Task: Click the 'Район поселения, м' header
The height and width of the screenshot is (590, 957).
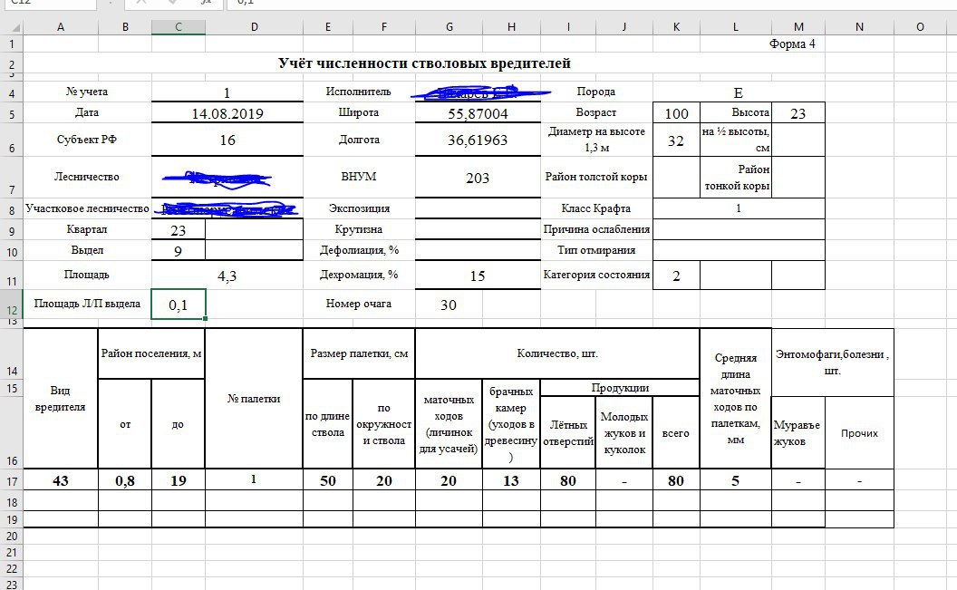Action: (x=151, y=353)
